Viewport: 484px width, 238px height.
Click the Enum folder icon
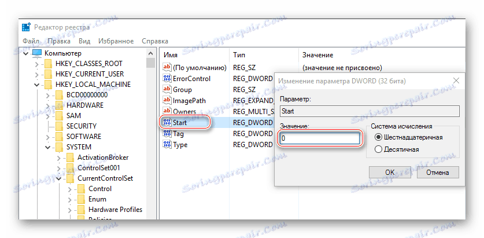point(82,199)
